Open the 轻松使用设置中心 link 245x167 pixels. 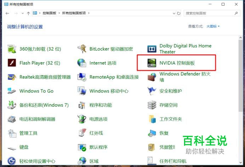(37, 161)
